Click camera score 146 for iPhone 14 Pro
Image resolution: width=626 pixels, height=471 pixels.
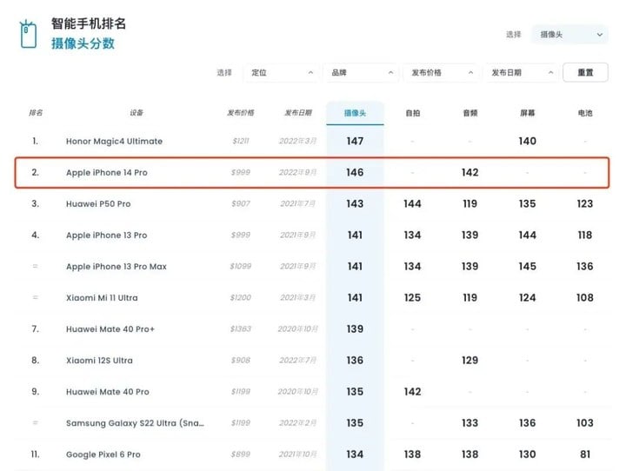coord(355,172)
